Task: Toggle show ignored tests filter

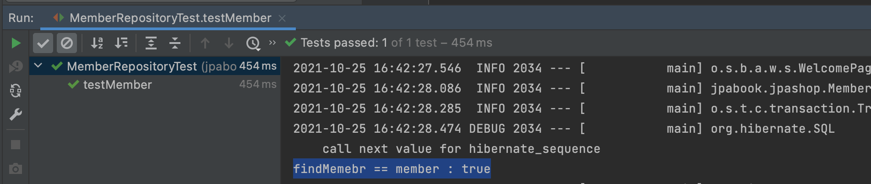Action: tap(67, 43)
